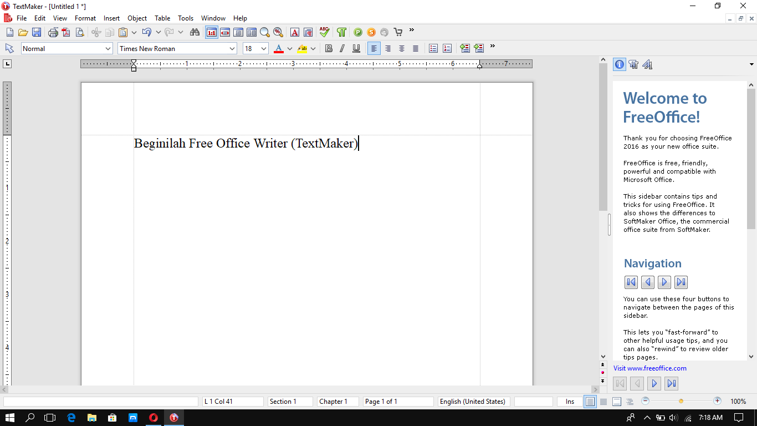Image resolution: width=757 pixels, height=426 pixels.
Task: Open the Table menu
Action: pyautogui.click(x=162, y=18)
